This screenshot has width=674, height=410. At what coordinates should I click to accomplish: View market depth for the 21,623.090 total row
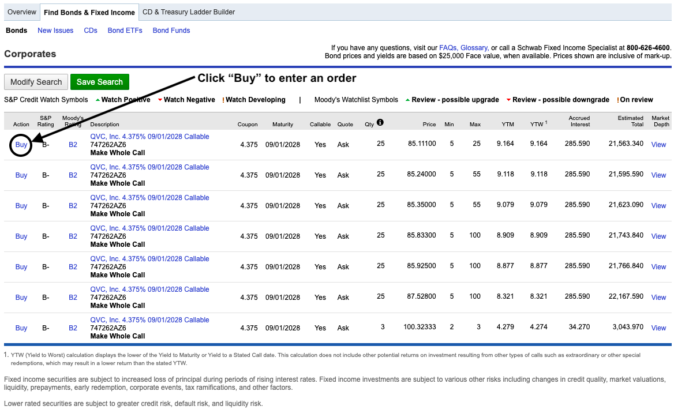point(658,206)
